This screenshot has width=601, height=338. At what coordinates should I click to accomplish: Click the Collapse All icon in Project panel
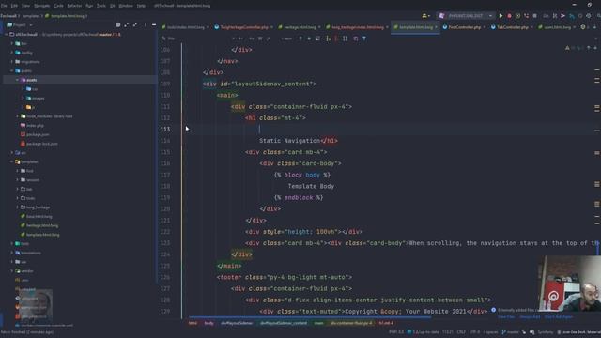135,25
